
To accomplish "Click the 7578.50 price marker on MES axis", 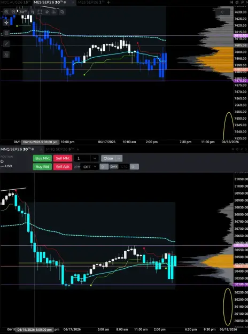I will point(241,81).
